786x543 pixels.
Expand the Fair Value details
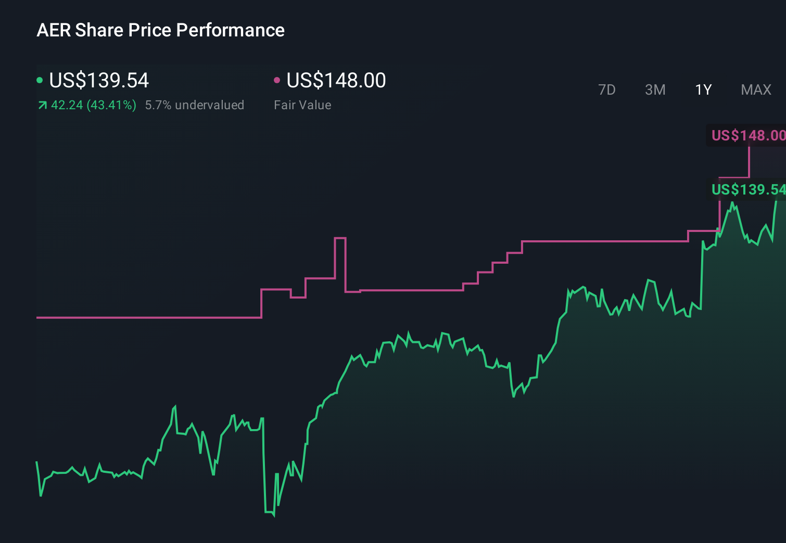coord(302,105)
